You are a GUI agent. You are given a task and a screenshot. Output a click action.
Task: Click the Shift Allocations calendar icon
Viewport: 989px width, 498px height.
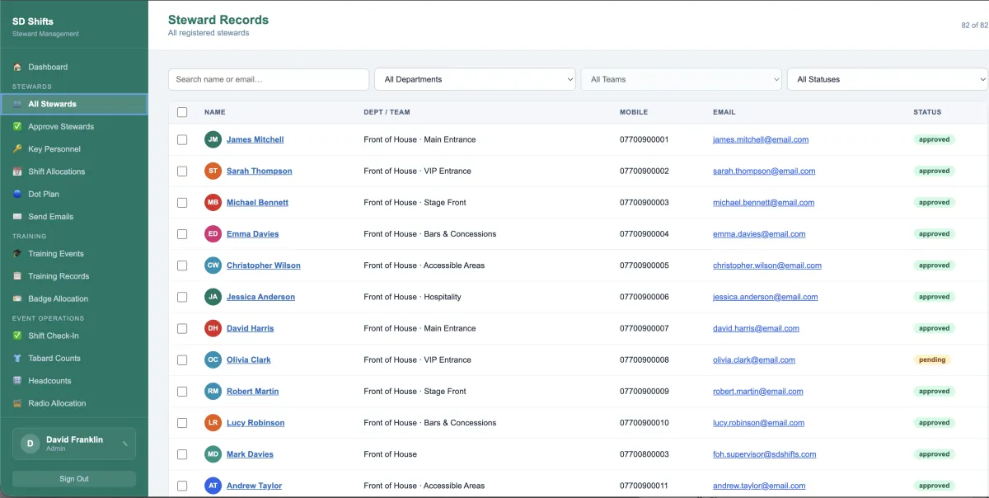pos(17,171)
